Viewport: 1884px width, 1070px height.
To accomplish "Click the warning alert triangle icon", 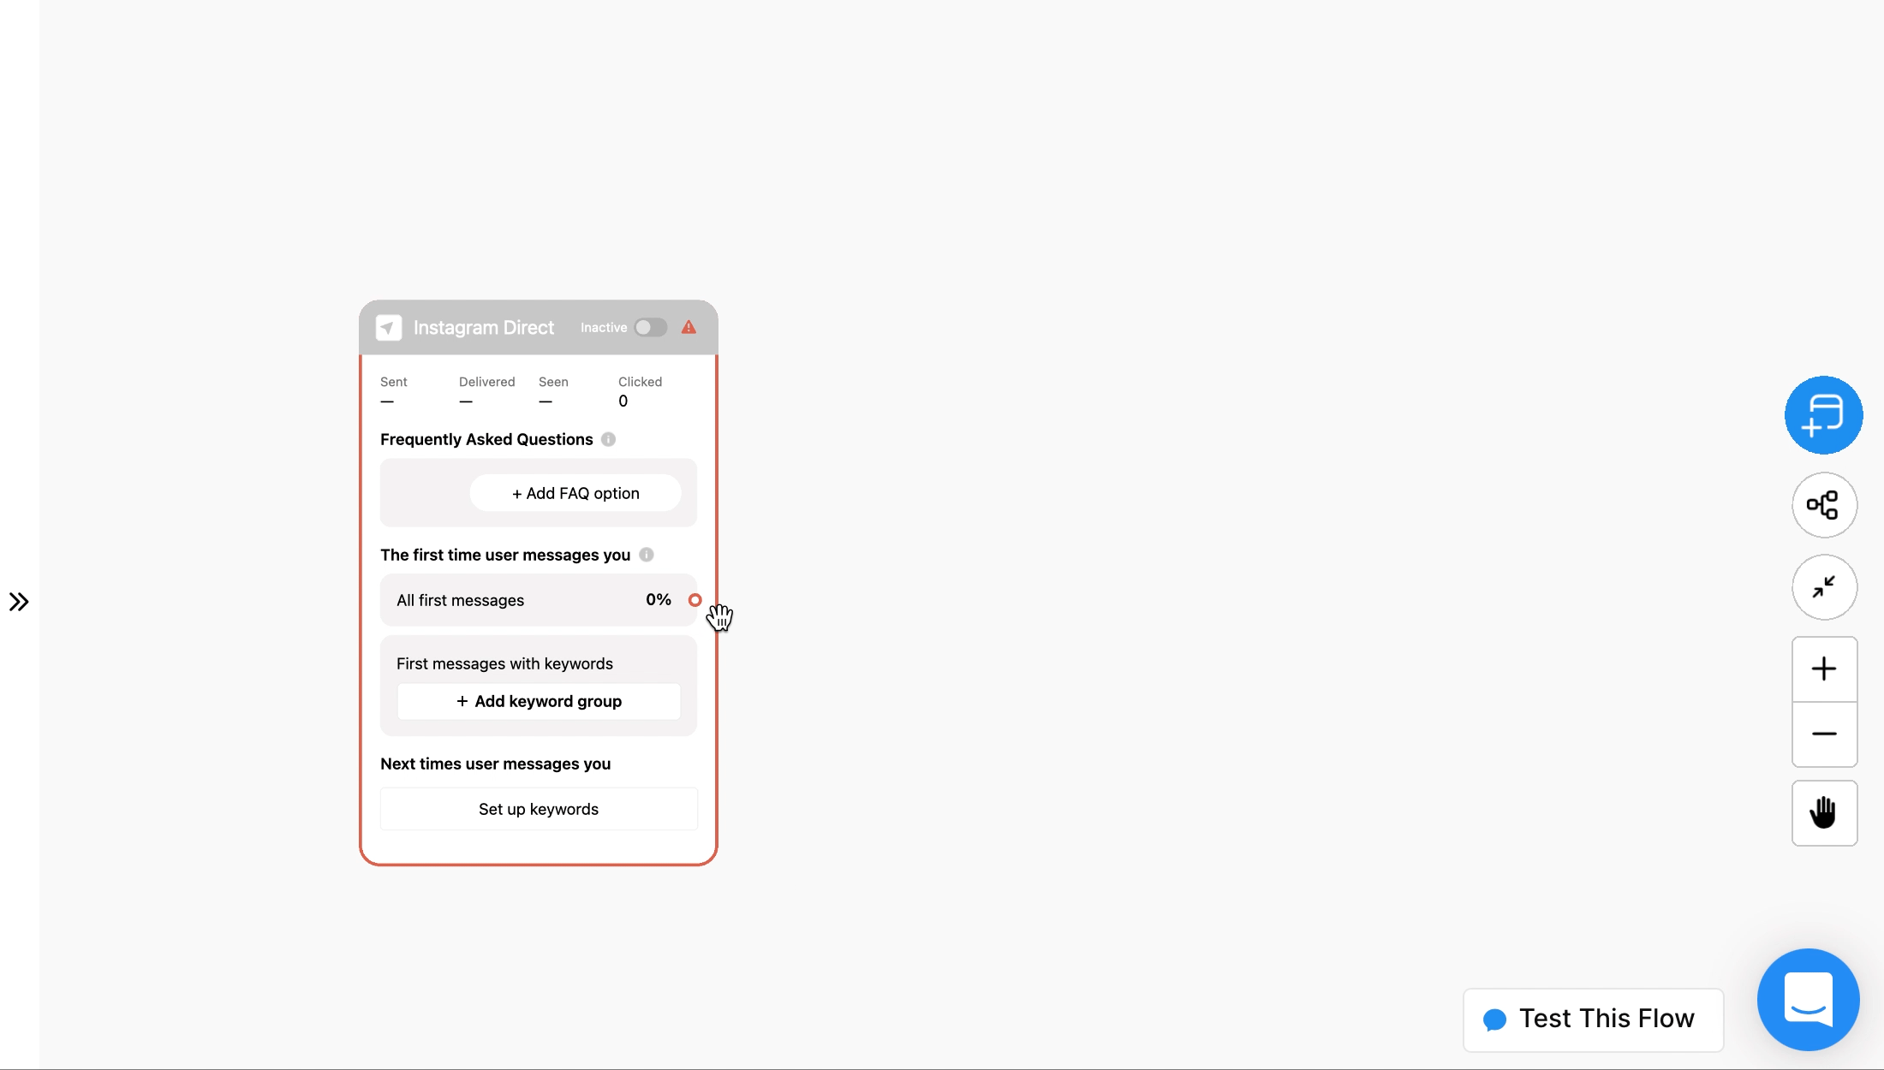I will coord(689,326).
